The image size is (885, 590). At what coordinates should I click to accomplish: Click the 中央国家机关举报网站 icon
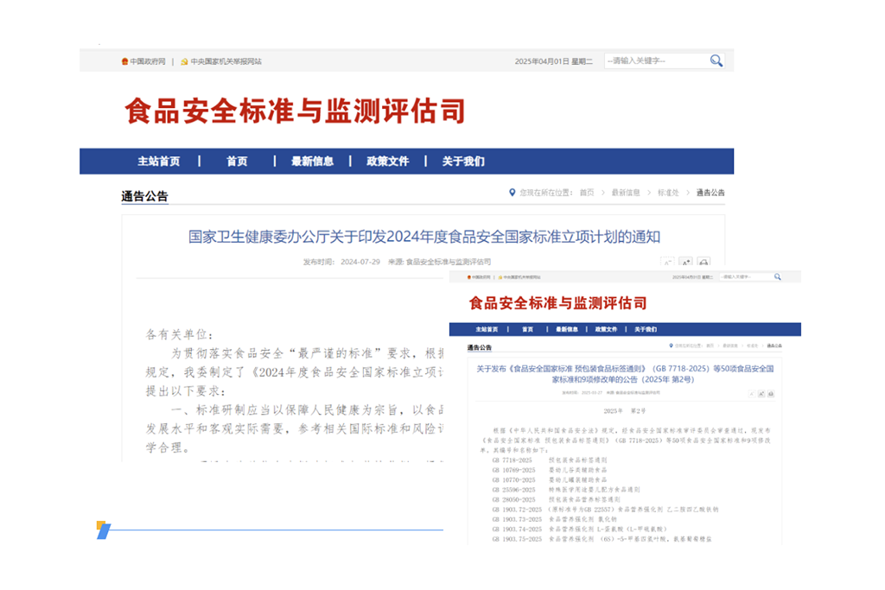tap(184, 60)
